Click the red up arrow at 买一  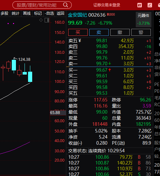[110, 70]
